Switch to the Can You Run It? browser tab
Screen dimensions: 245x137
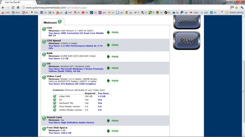coord(18,2)
